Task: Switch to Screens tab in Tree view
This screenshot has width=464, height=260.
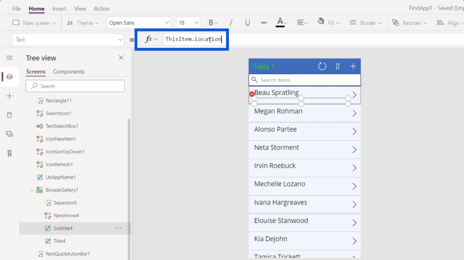Action: 36,72
